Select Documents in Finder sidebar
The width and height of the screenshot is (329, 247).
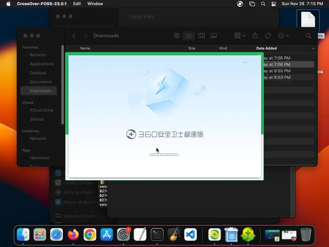click(x=41, y=82)
